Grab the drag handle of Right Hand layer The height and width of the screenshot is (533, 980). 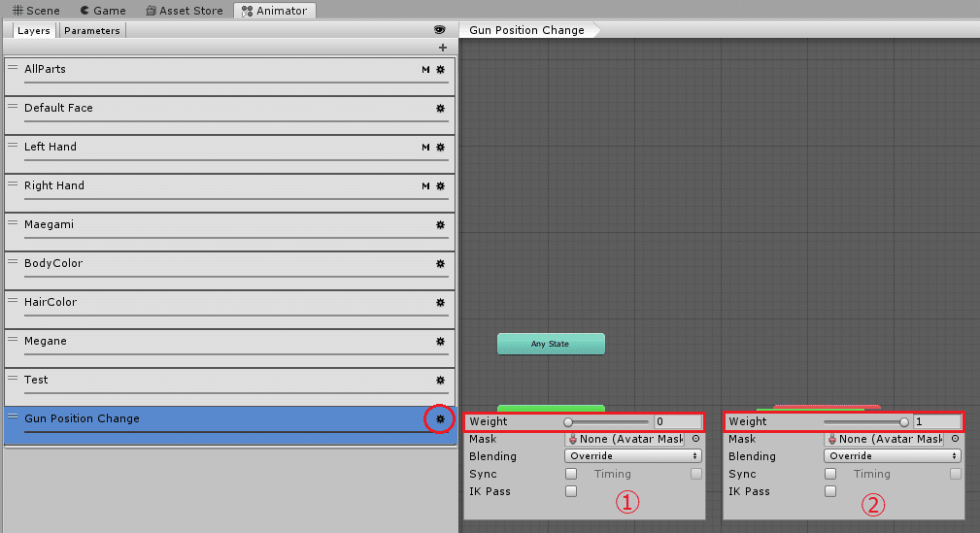coord(13,183)
